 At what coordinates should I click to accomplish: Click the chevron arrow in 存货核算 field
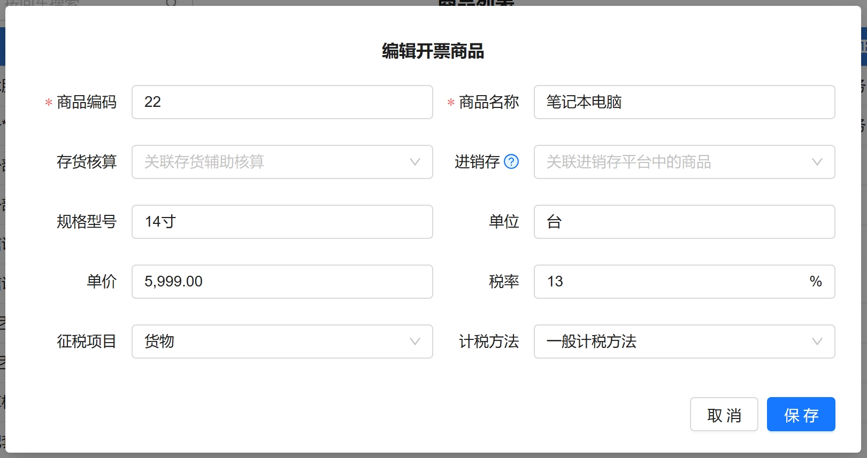[x=415, y=162]
